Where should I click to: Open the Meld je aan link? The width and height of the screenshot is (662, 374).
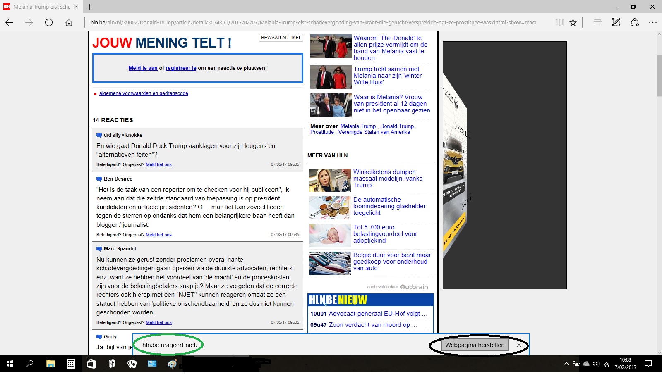(x=143, y=68)
